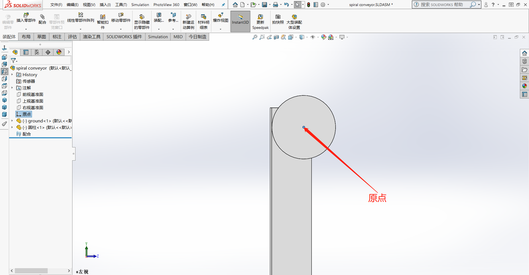Select Linear Component Pattern (线性零部件阵列)

point(80,18)
